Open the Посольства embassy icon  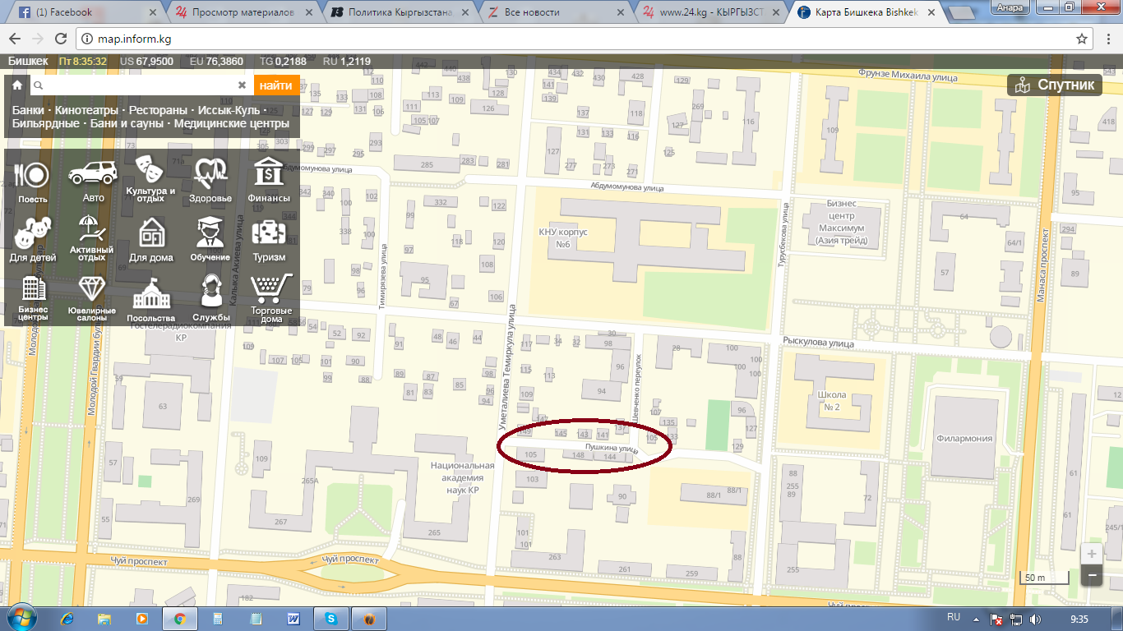pyautogui.click(x=150, y=295)
